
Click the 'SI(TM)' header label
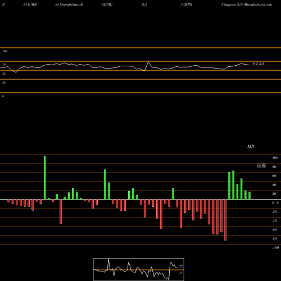pos(107,4)
